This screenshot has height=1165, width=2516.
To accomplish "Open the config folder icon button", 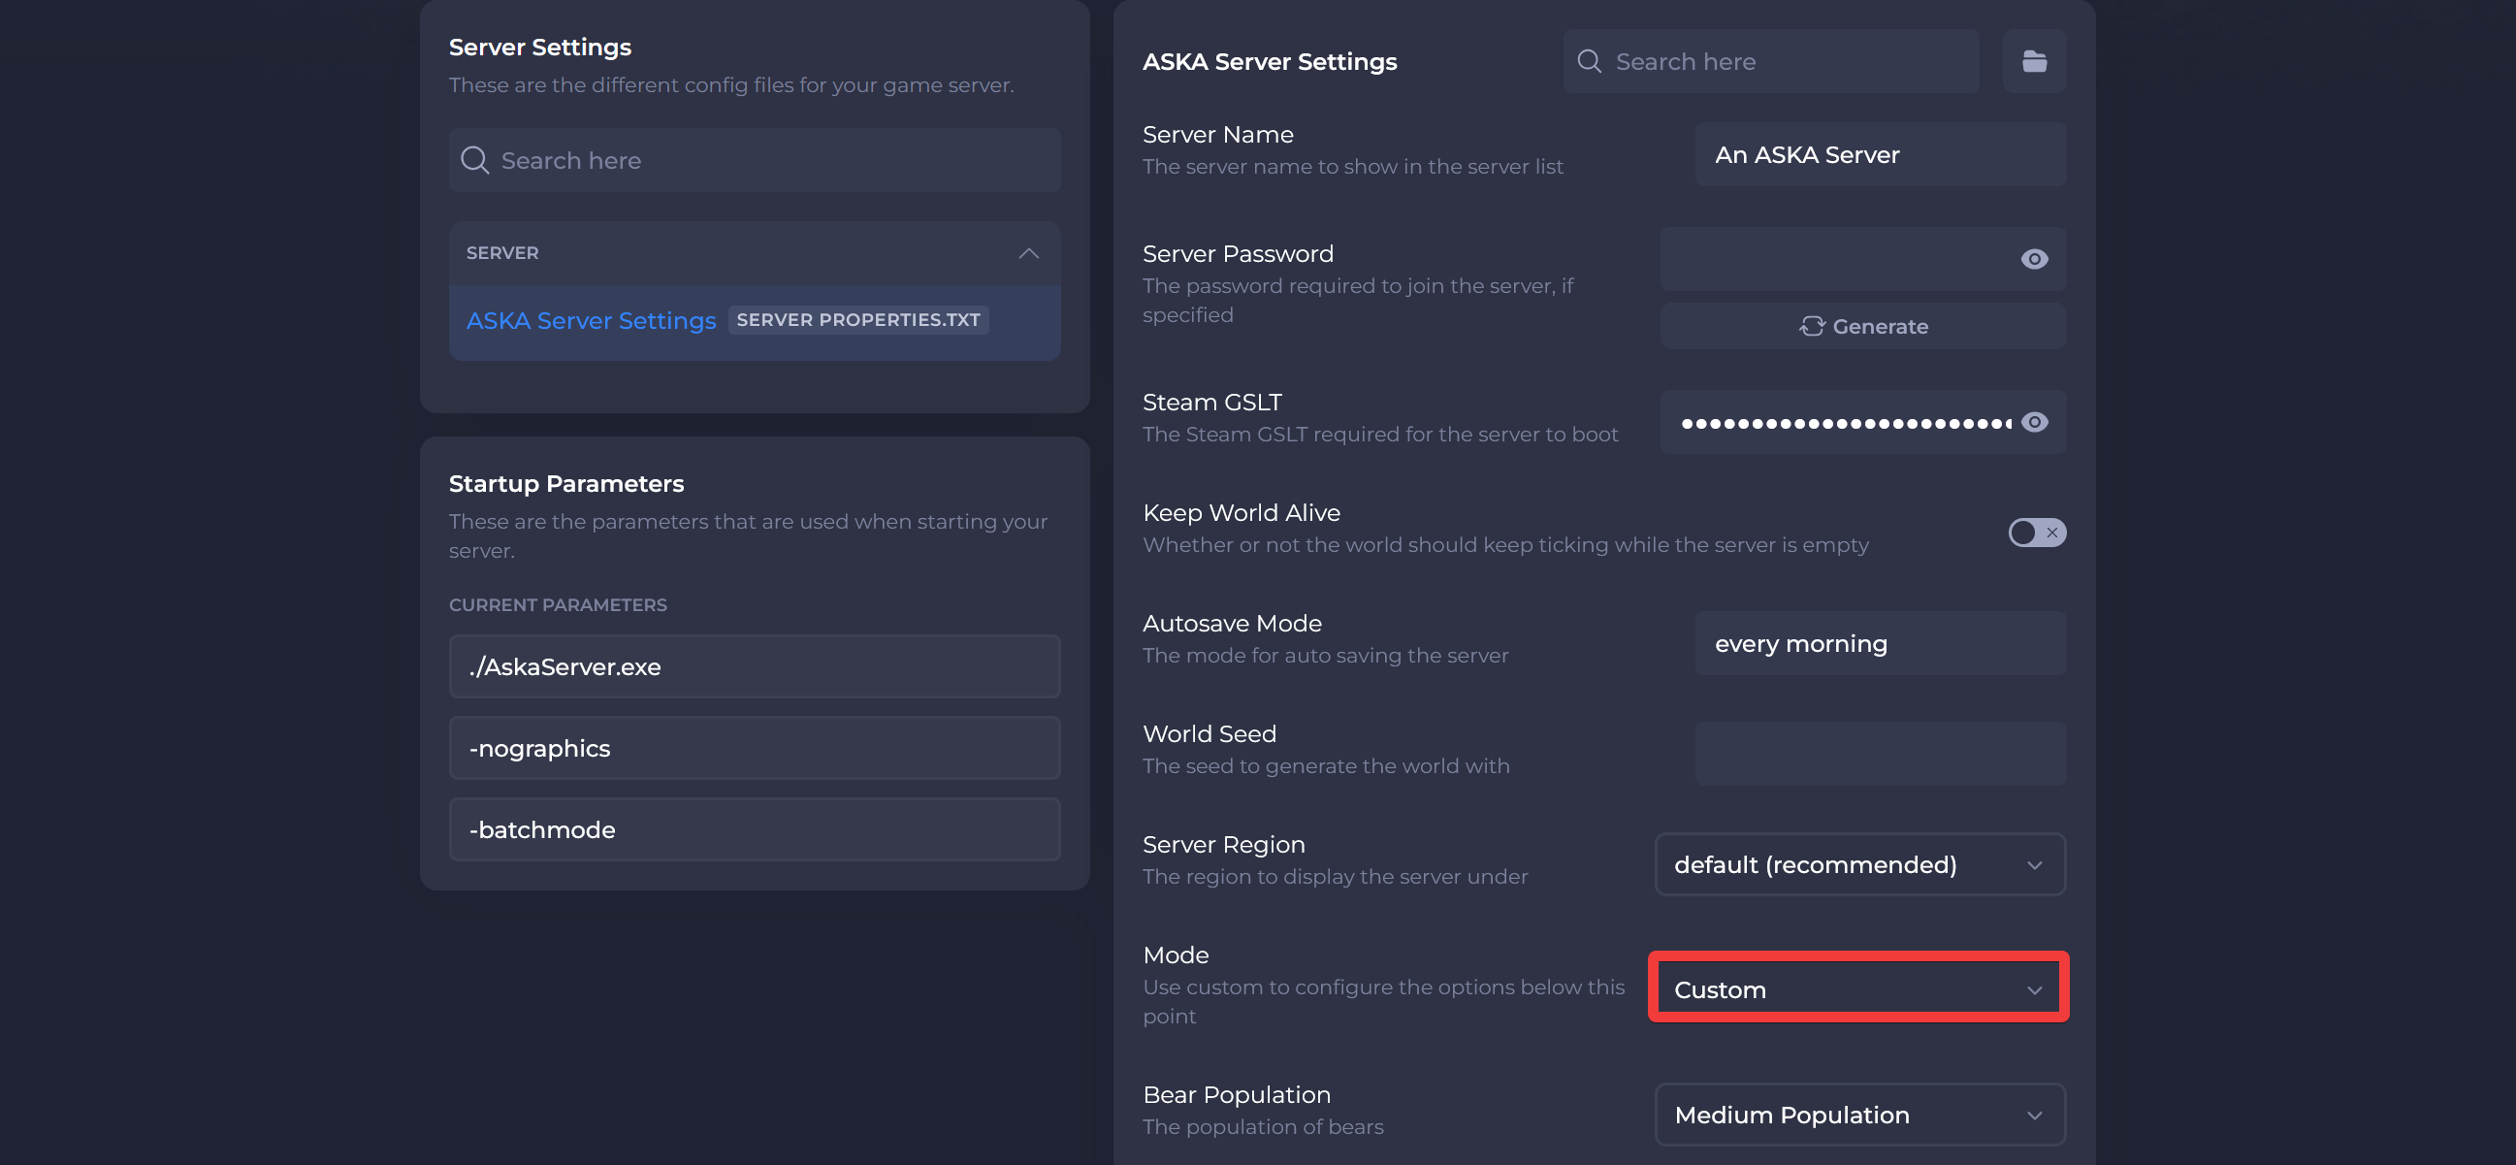I will (x=2034, y=61).
